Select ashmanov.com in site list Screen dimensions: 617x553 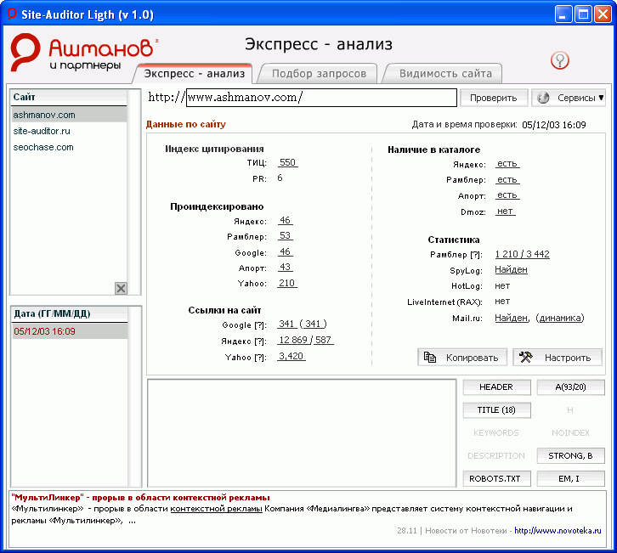pos(69,115)
